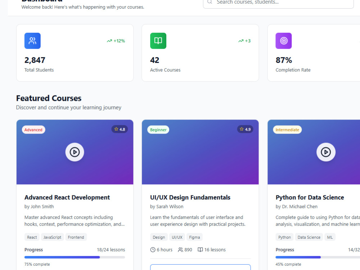Viewport: 360px width, 270px height.
Task: Select the UI/UX tag
Action: (x=177, y=237)
